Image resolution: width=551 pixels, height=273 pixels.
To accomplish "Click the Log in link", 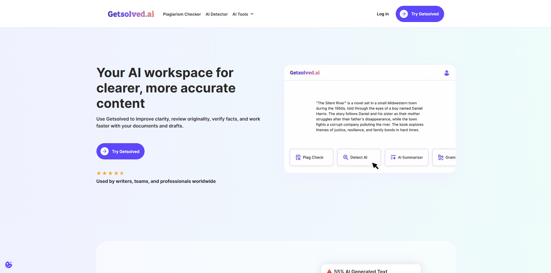I will pyautogui.click(x=383, y=14).
